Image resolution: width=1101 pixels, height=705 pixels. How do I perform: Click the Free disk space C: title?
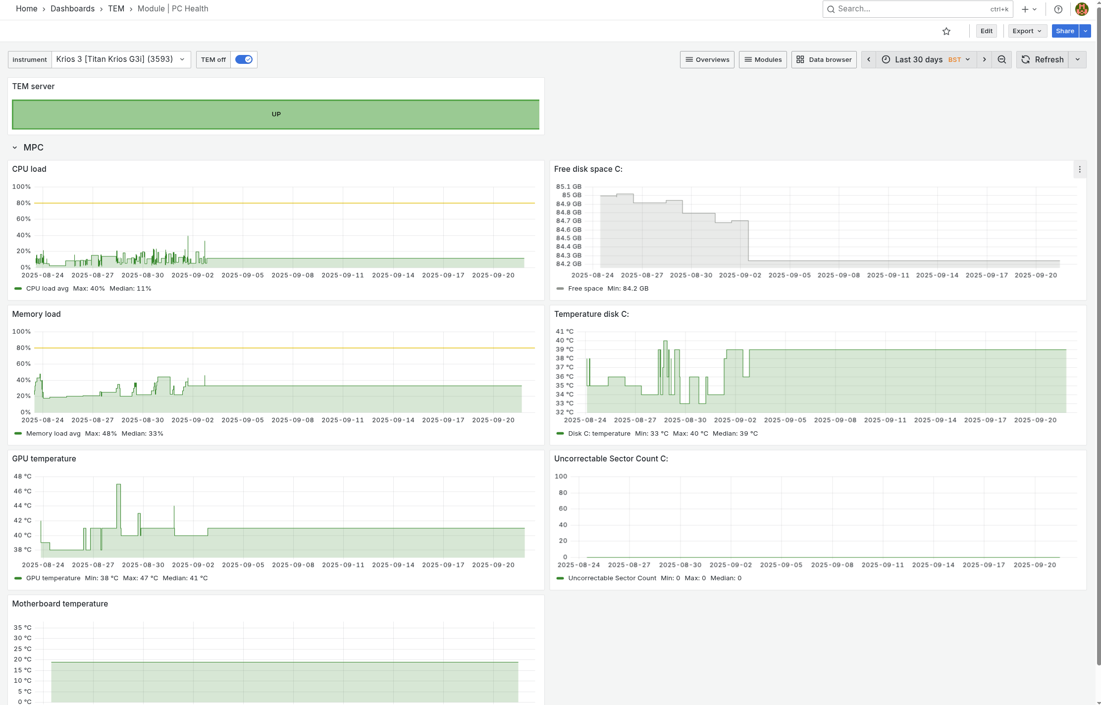click(588, 169)
